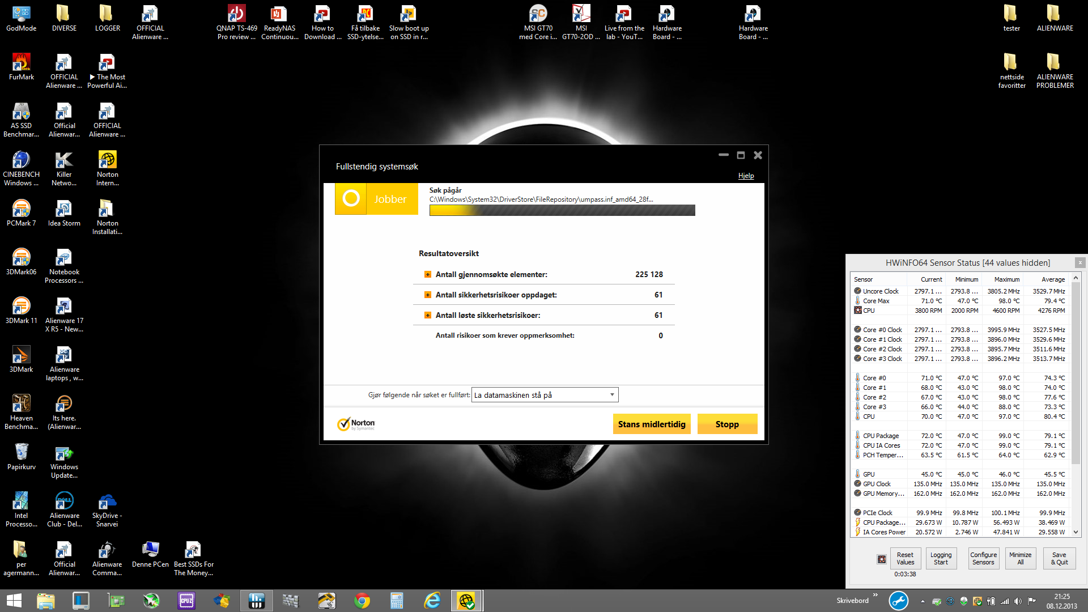The width and height of the screenshot is (1088, 612).
Task: Click Minimize All in HWiNFO64
Action: pos(1020,559)
